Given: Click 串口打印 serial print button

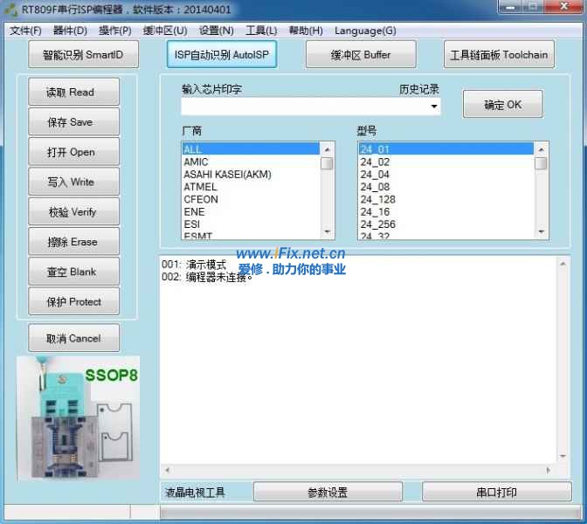Looking at the screenshot, I should [x=496, y=493].
